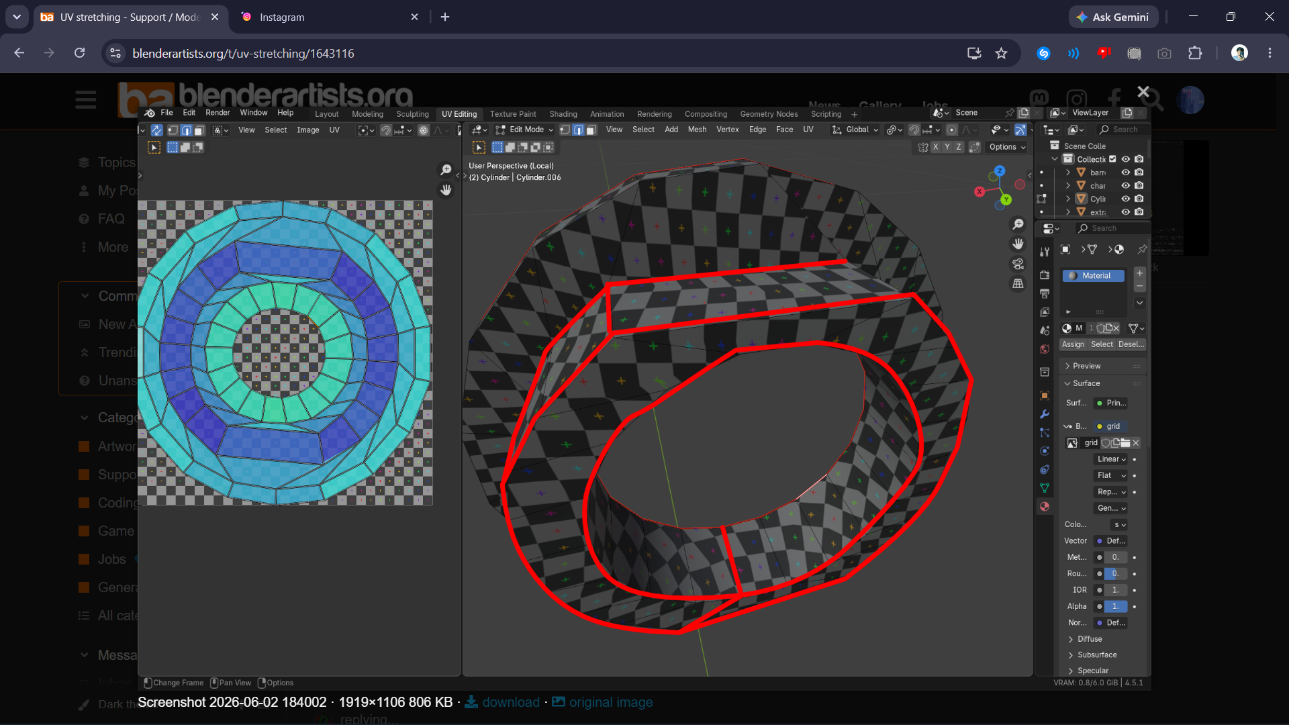Open the original image link
1289x725 pixels.
[x=602, y=702]
